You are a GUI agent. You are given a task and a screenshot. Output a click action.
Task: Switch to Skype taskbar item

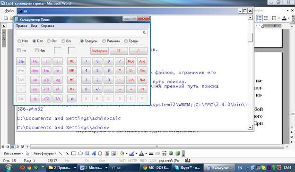(188, 168)
